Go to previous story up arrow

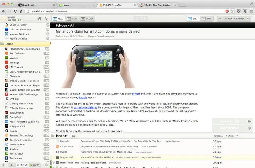(x=220, y=19)
